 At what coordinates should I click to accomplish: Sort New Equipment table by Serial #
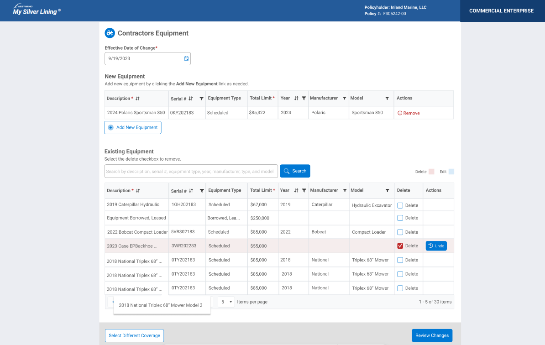tap(191, 99)
